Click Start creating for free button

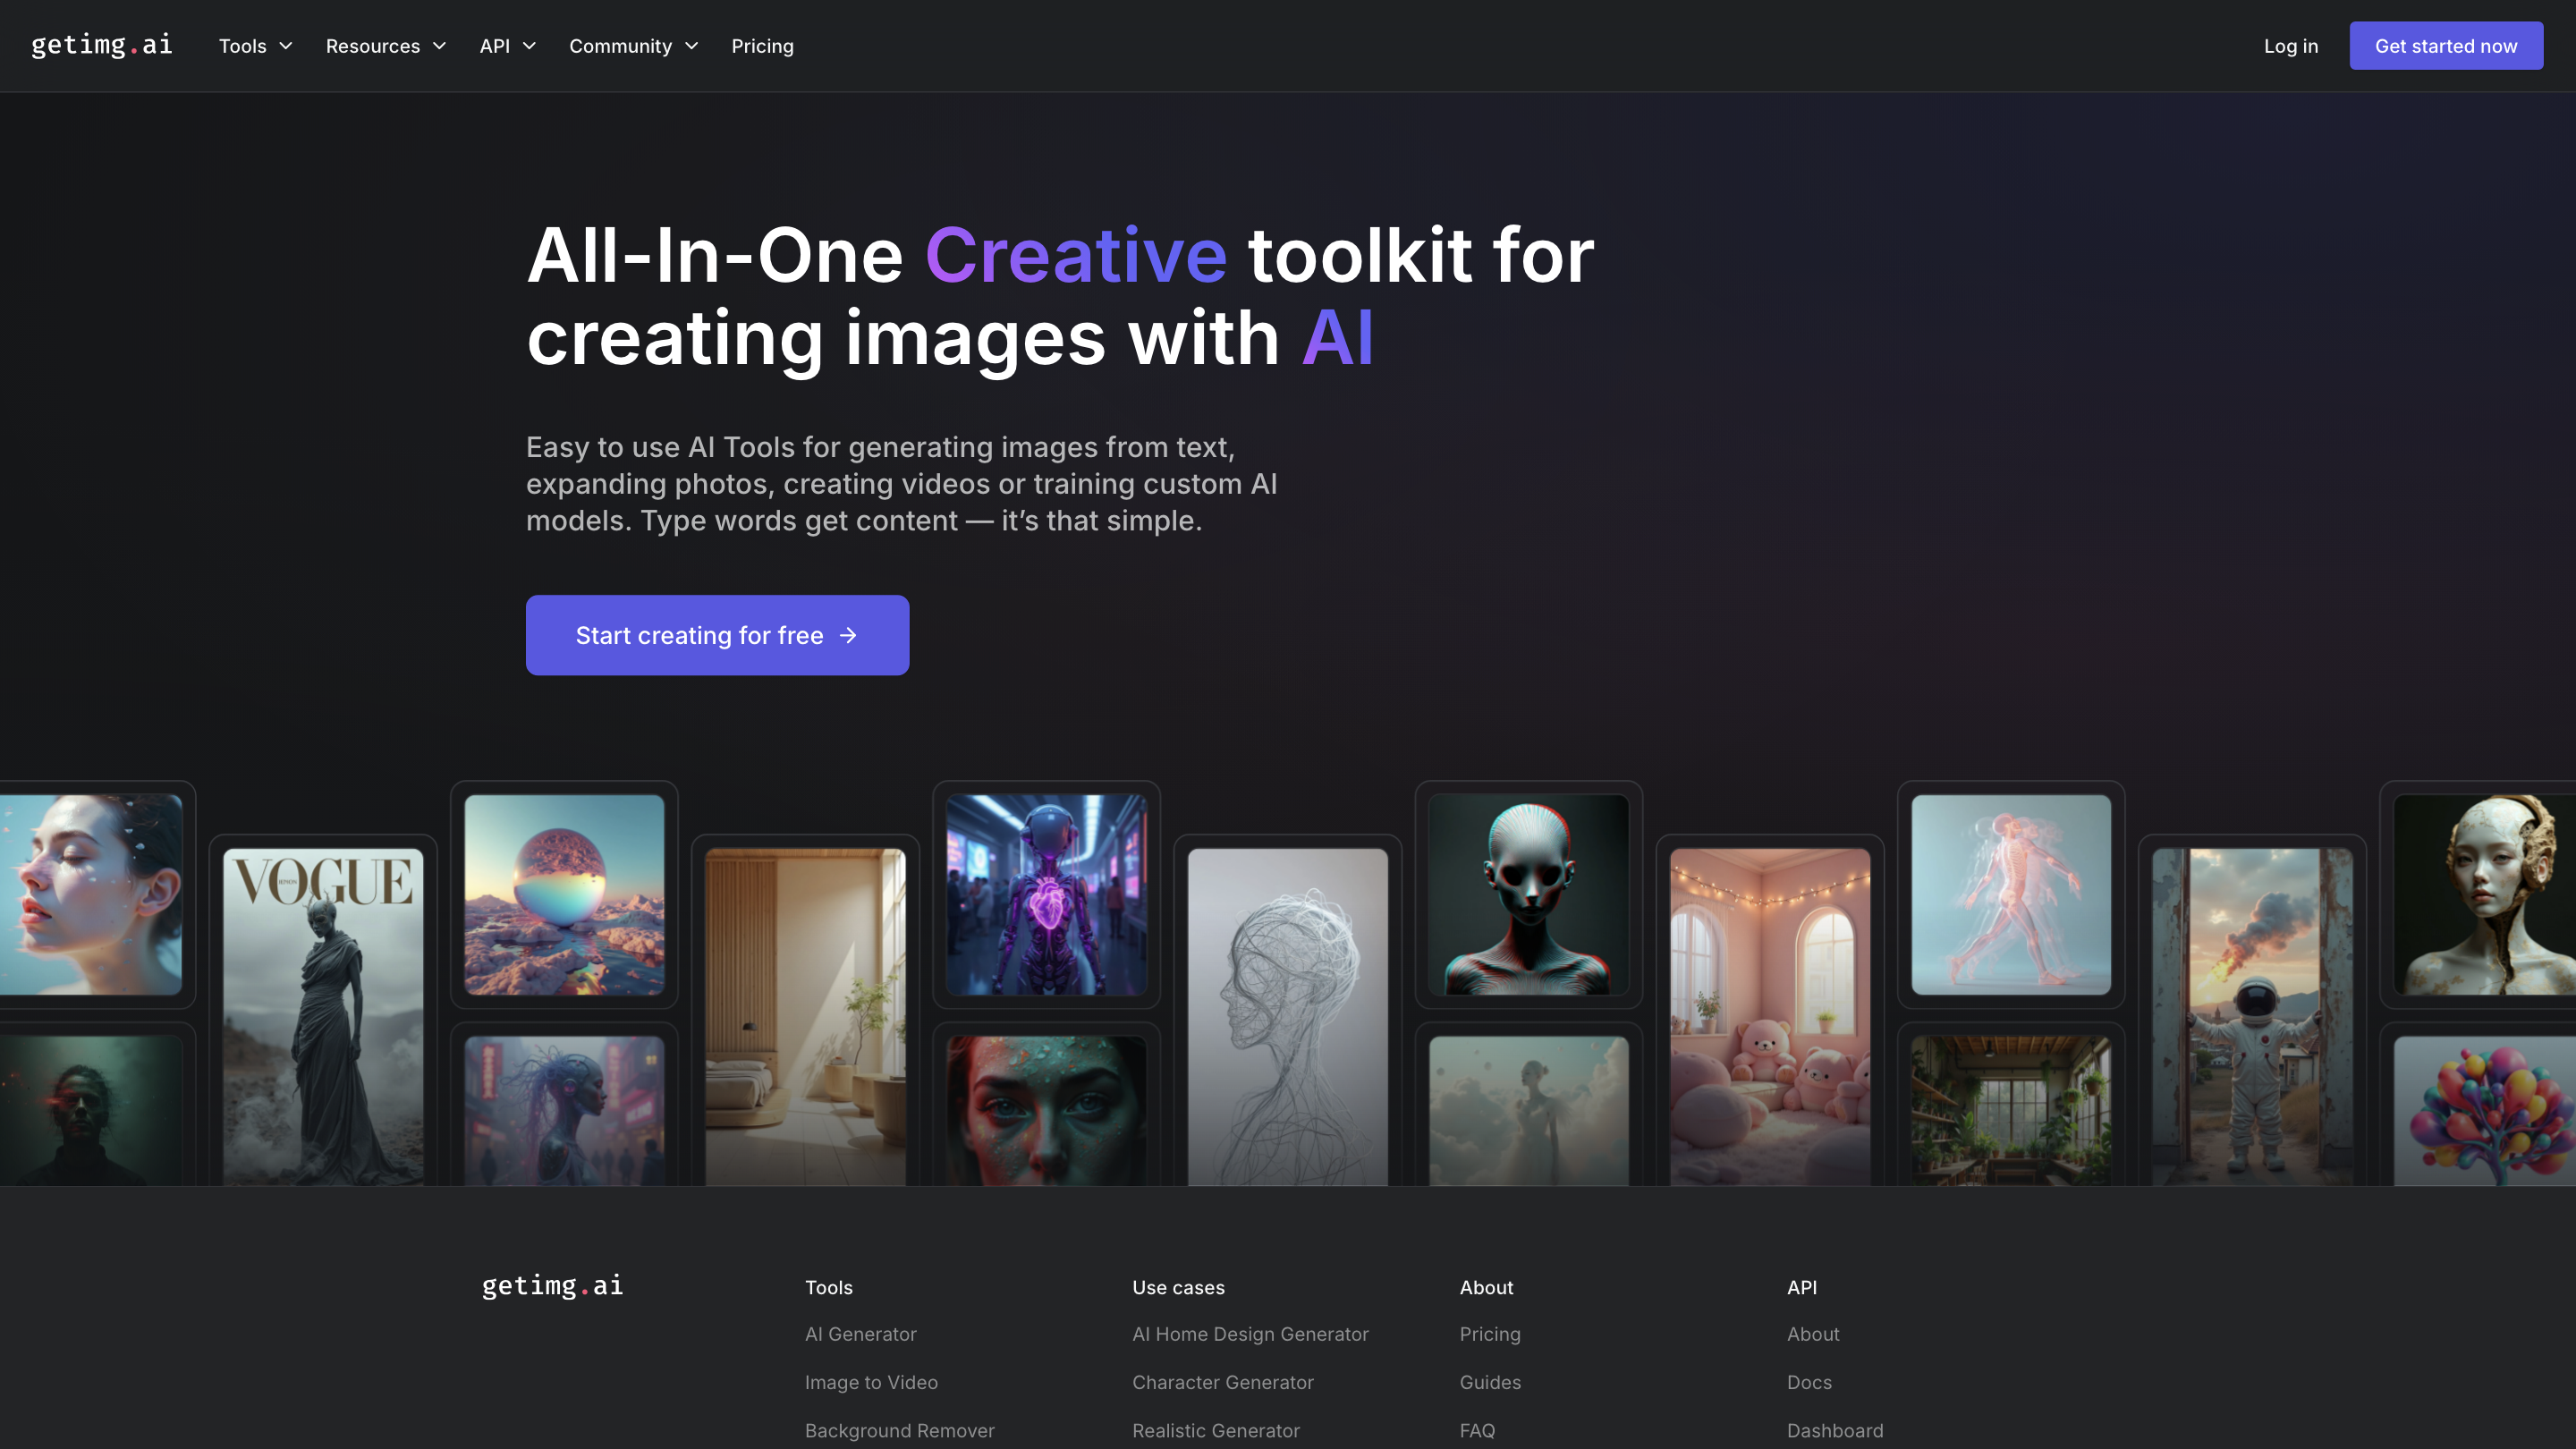[x=717, y=635]
